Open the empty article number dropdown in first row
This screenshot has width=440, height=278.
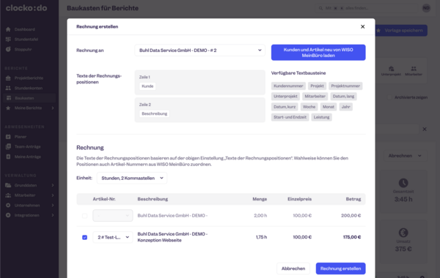(x=112, y=216)
